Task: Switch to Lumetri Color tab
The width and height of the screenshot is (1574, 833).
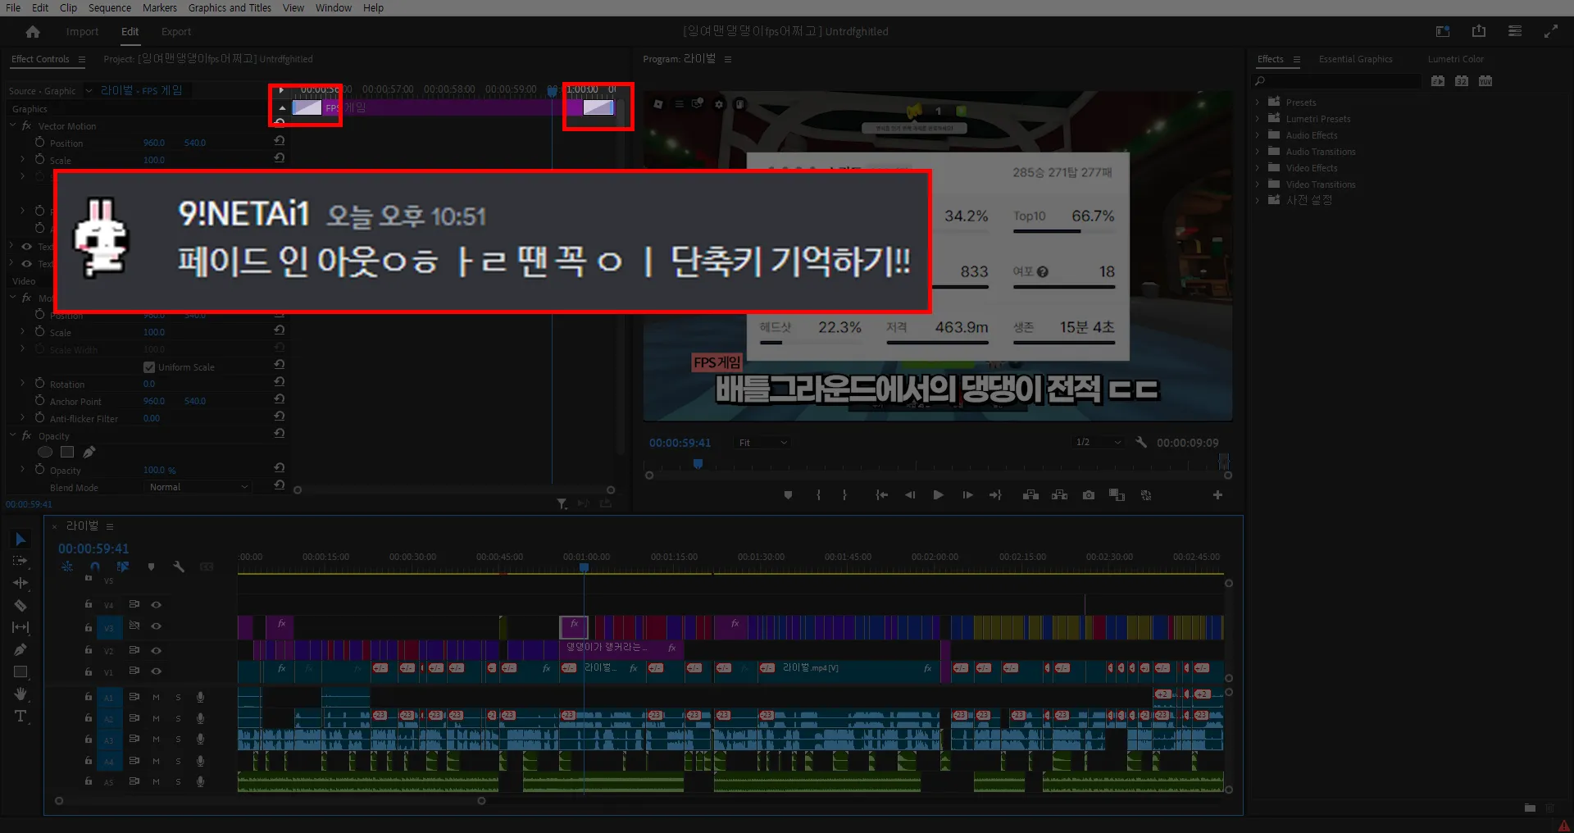Action: [x=1455, y=59]
